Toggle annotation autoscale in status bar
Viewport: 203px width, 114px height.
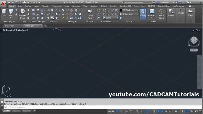coord(162,111)
